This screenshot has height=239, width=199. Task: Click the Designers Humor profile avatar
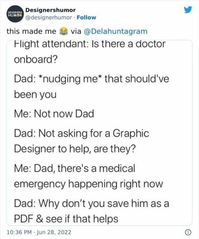[14, 15]
